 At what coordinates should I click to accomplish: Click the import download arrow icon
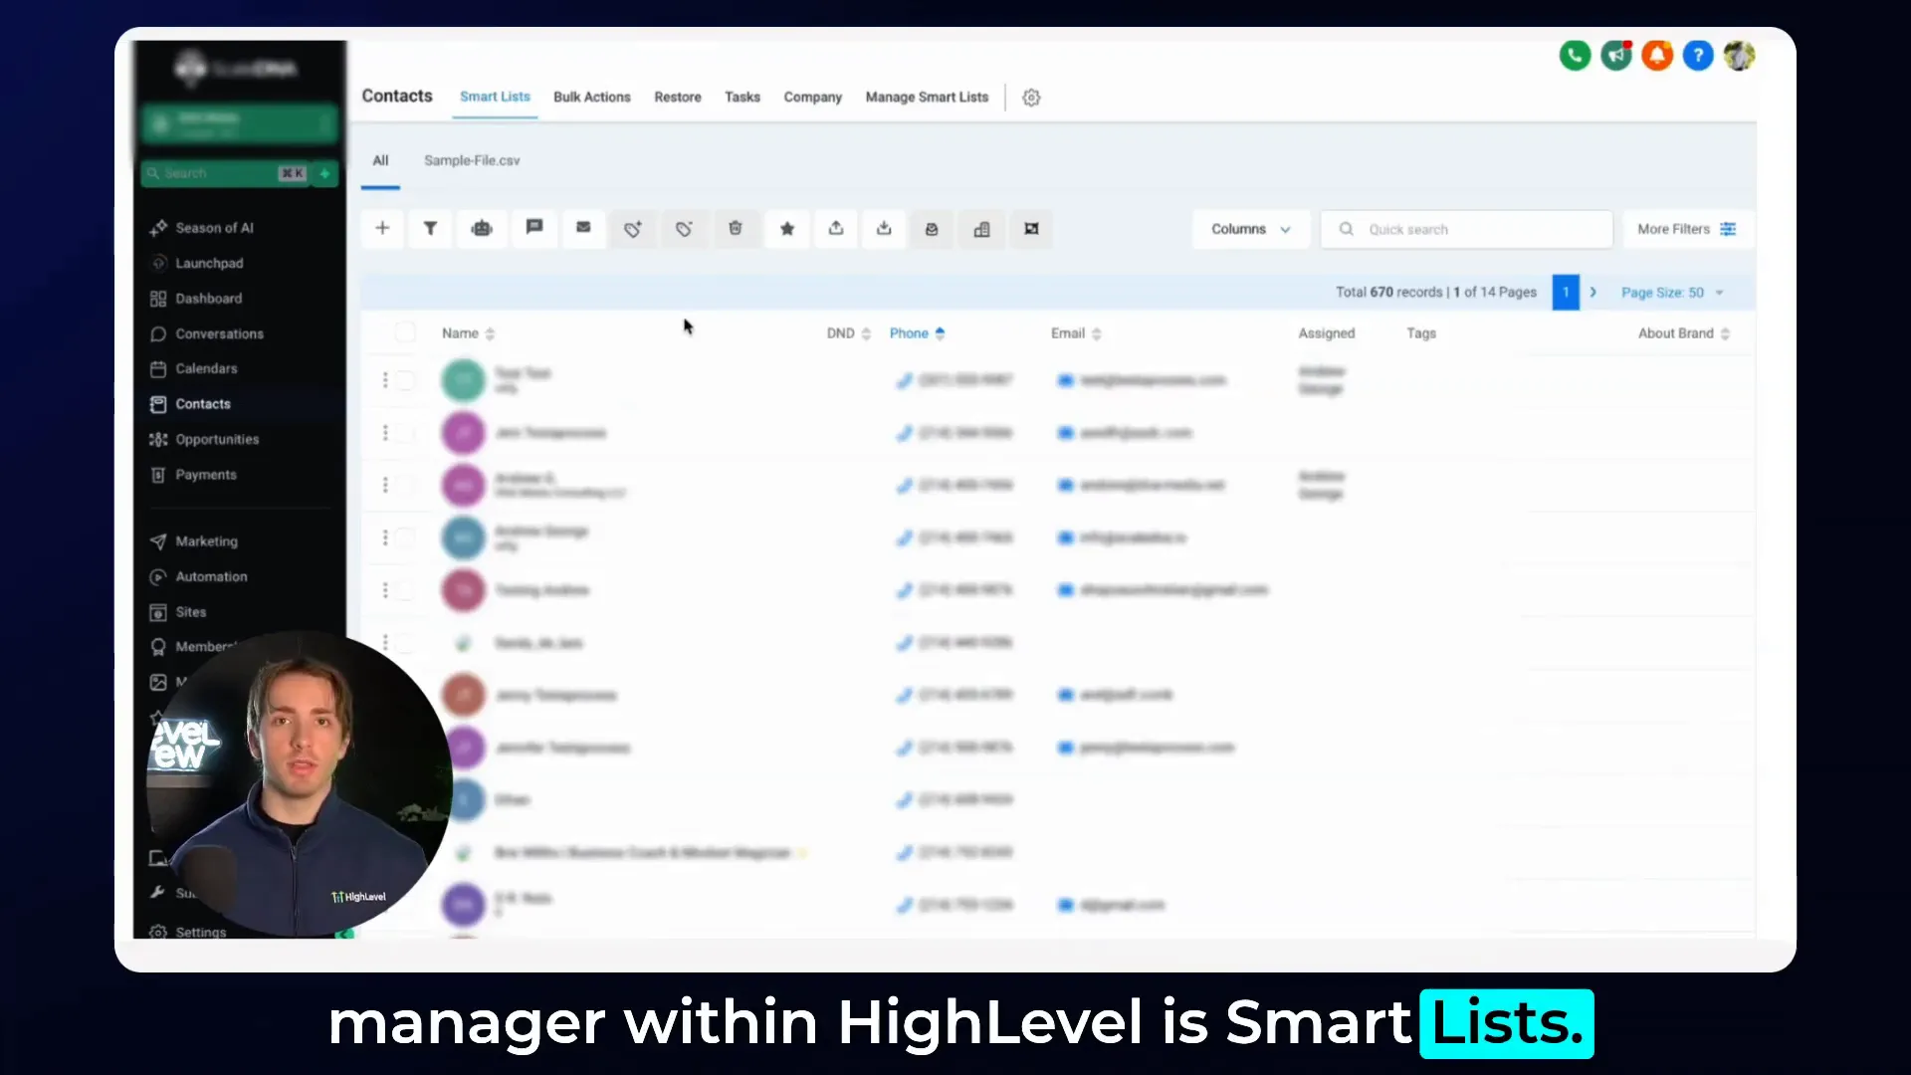[x=884, y=229]
